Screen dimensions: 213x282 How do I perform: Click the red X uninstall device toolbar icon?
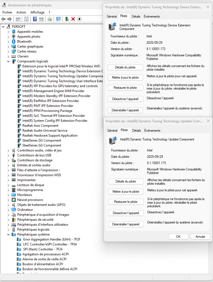point(73,19)
